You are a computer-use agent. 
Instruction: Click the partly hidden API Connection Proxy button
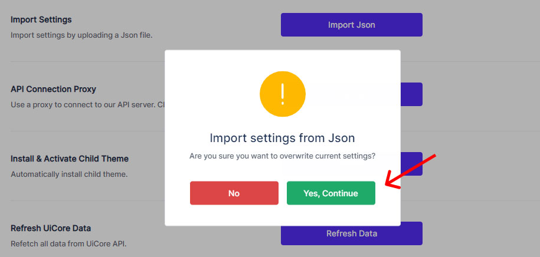[411, 94]
